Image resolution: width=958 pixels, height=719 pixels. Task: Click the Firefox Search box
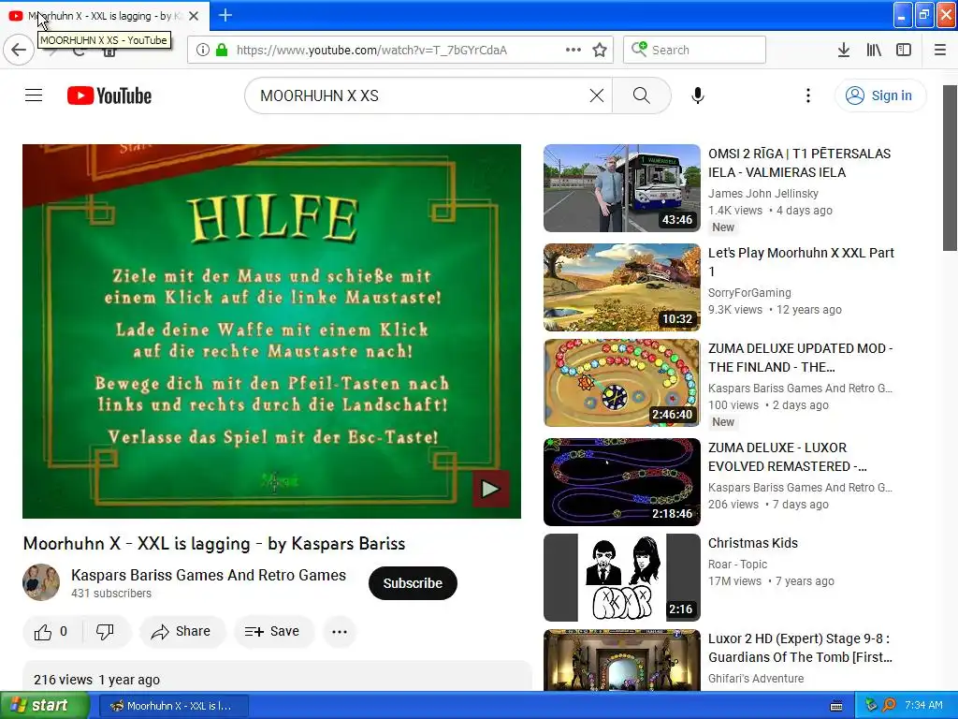click(695, 50)
